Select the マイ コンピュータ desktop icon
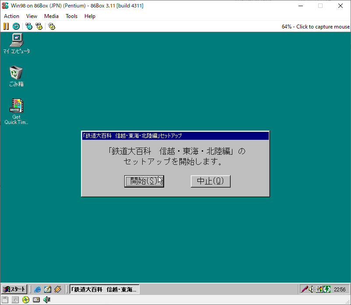351x305 pixels. pyautogui.click(x=16, y=44)
